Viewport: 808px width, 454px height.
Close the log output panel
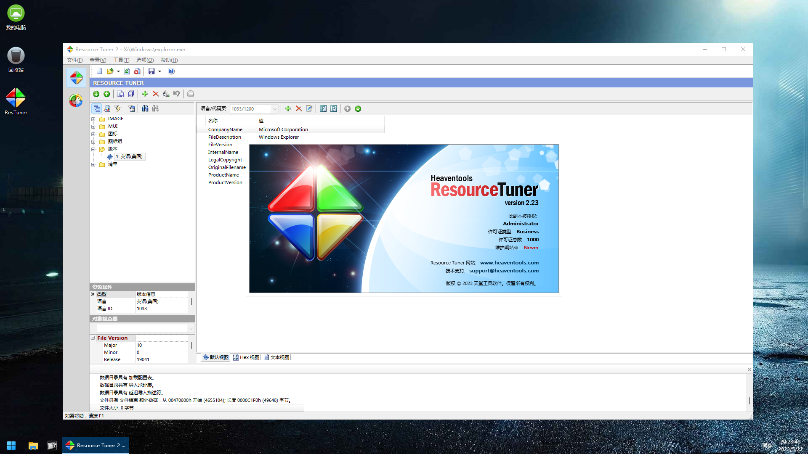coord(749,370)
